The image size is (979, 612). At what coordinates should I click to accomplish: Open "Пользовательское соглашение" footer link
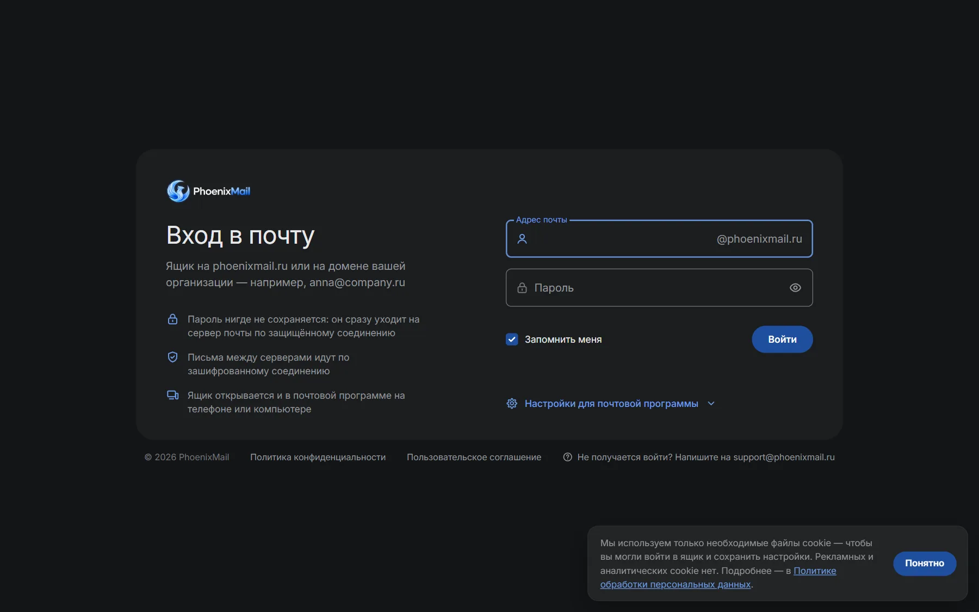(x=474, y=457)
